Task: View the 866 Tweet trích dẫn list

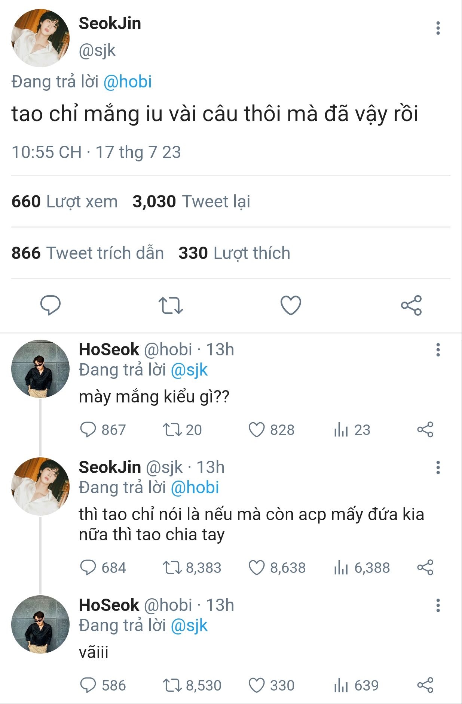Action: (x=88, y=253)
